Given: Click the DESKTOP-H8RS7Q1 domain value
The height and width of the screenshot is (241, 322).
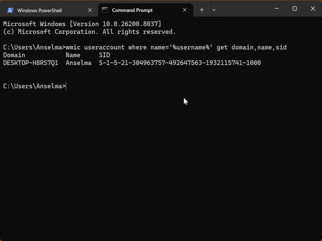Looking at the screenshot, I should [31, 63].
